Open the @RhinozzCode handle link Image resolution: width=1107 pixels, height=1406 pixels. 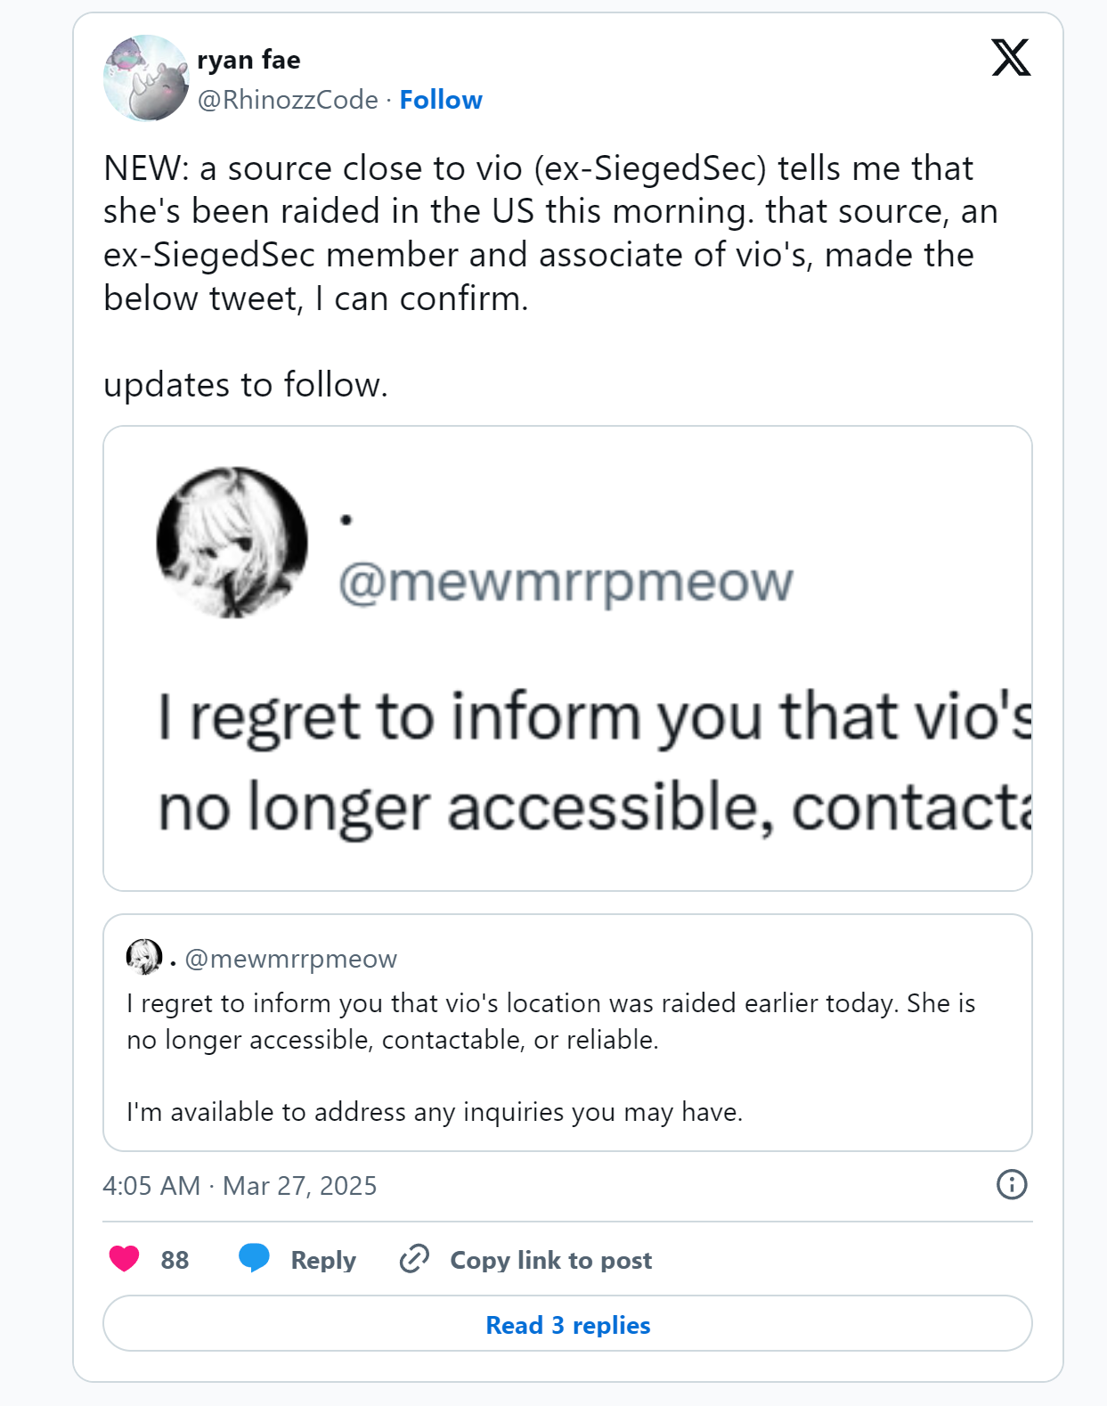click(x=288, y=100)
